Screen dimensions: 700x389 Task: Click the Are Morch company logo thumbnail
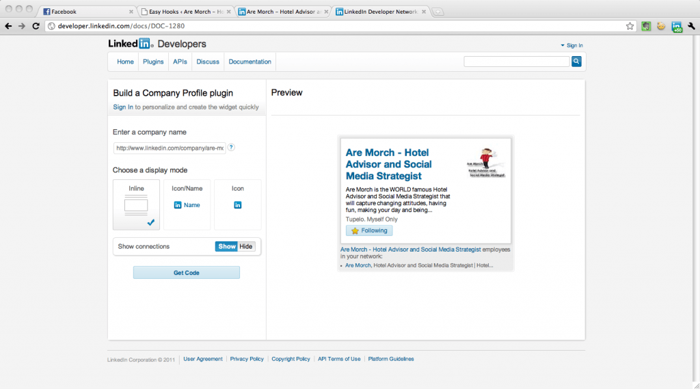point(486,163)
